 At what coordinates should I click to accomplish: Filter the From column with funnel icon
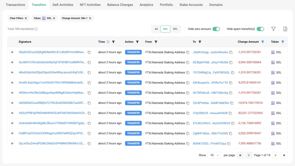156,42
